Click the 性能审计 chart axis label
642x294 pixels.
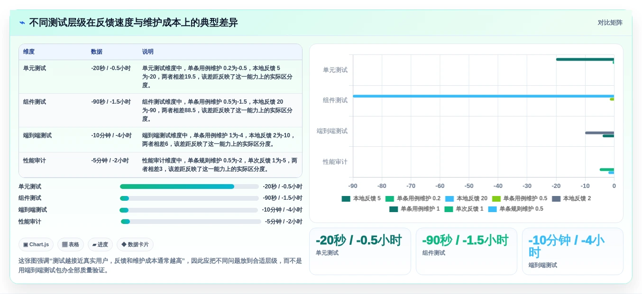tap(335, 162)
